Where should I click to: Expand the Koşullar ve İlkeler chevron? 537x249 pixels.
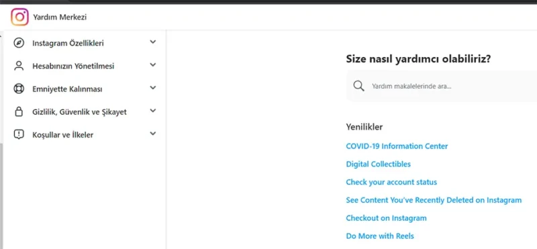[x=153, y=134]
